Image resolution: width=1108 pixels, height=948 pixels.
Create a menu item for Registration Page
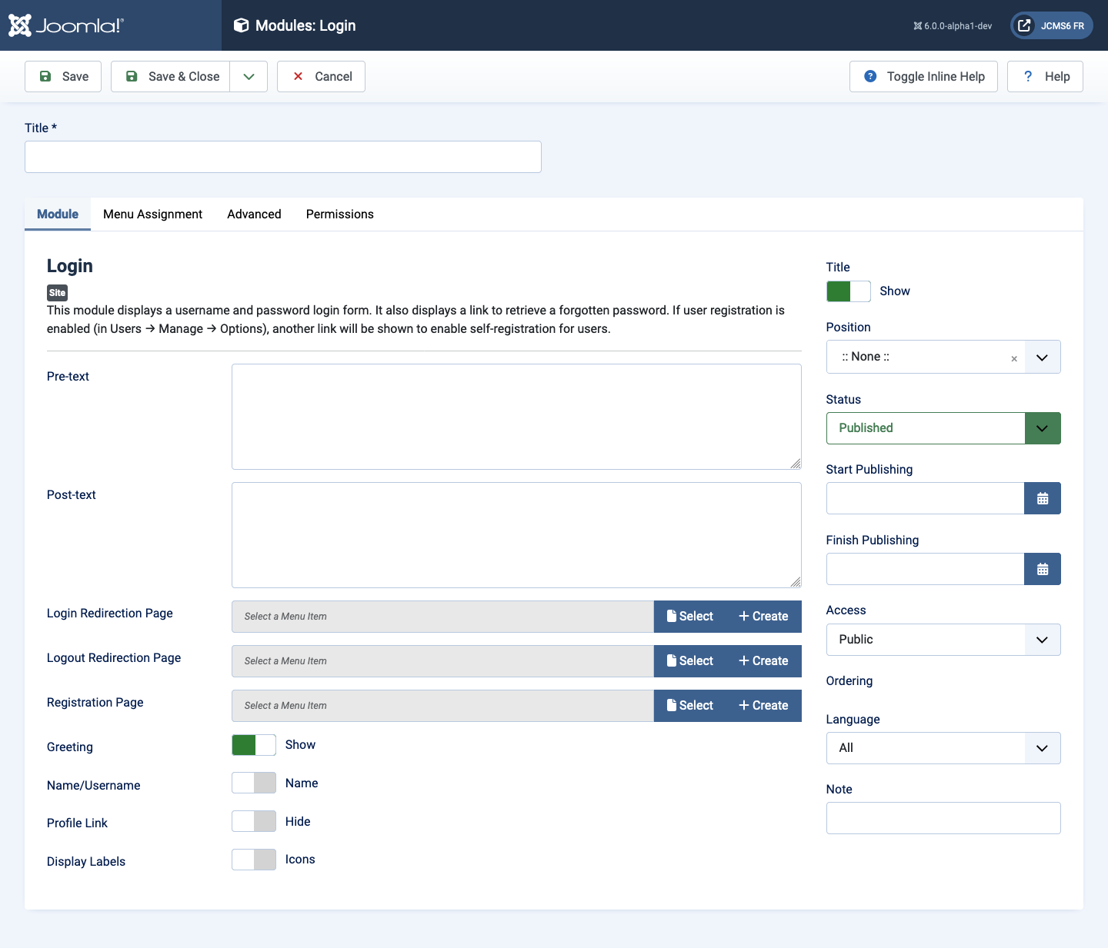(764, 706)
